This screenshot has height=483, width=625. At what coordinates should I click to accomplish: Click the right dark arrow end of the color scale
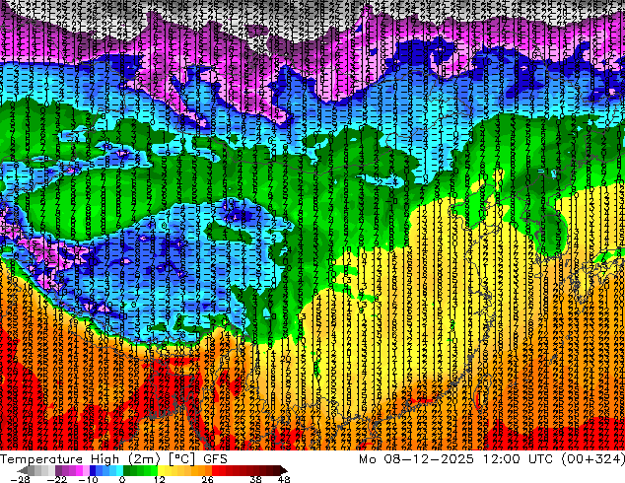click(283, 470)
